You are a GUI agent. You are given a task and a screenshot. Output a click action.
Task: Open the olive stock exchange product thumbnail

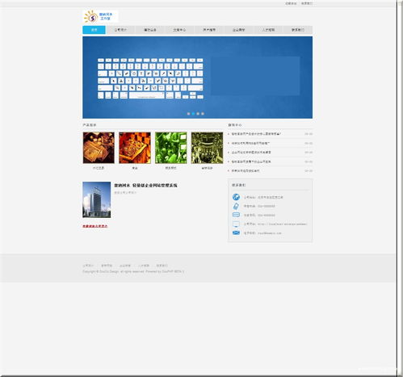[x=207, y=148]
